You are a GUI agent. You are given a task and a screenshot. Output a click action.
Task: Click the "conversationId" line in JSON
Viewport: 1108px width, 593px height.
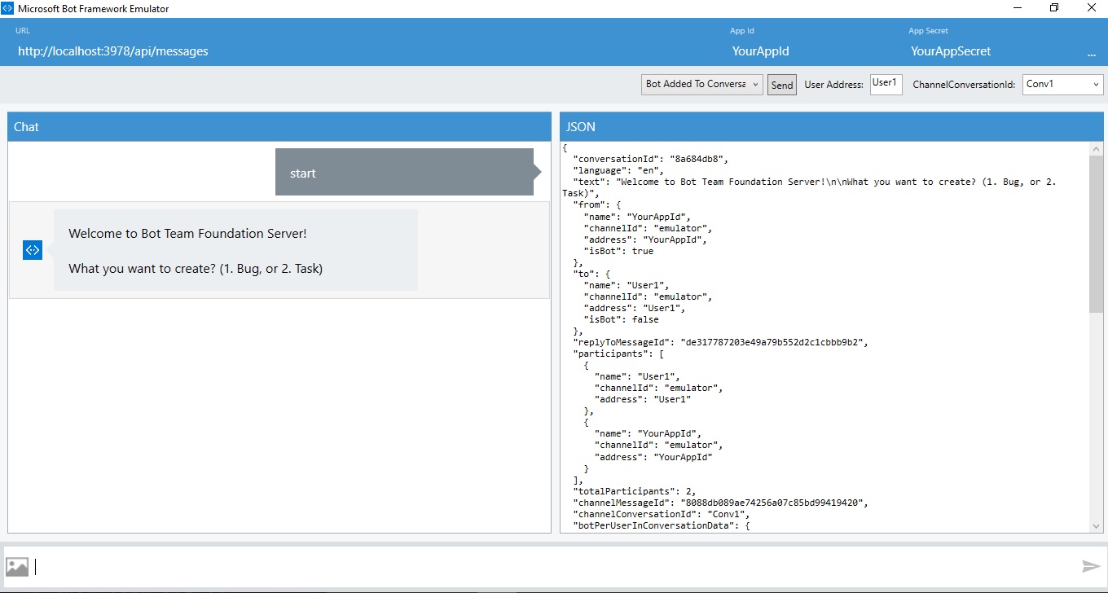point(650,159)
